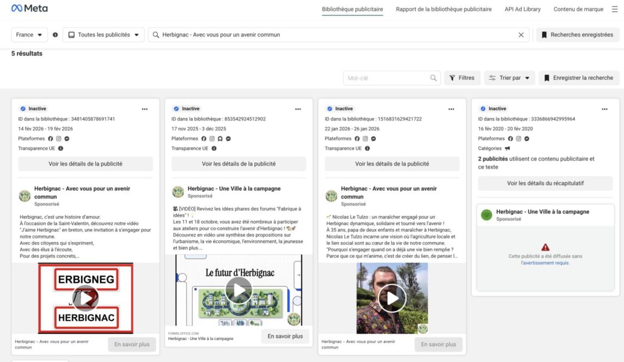Clear the search field with X

pos(521,35)
